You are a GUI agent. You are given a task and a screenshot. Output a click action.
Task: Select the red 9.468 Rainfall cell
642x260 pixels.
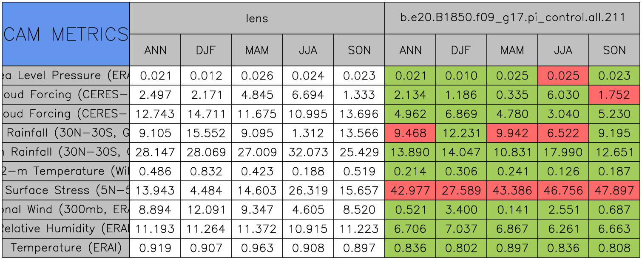[x=410, y=133]
